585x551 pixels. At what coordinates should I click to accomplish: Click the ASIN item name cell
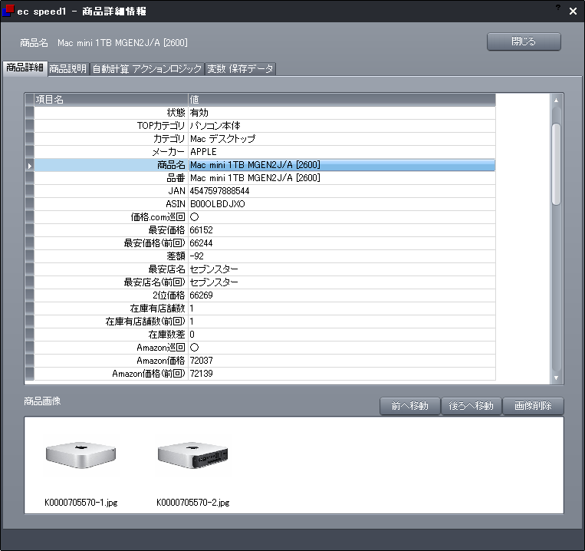(x=111, y=204)
